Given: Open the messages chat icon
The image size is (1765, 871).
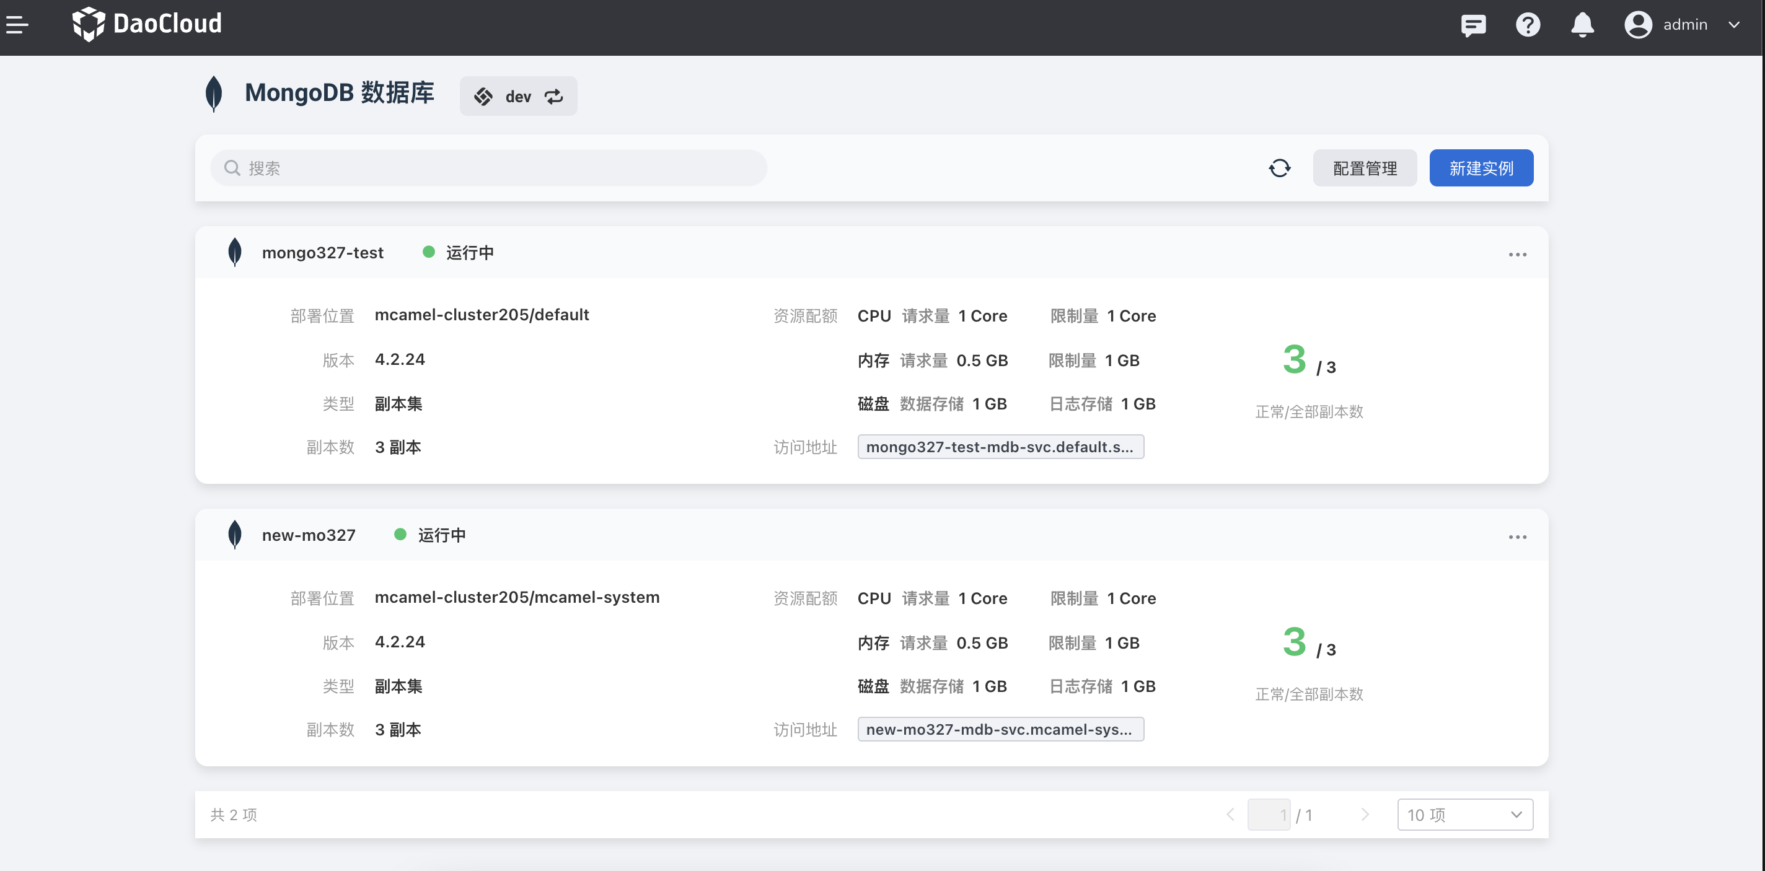Looking at the screenshot, I should tap(1472, 25).
